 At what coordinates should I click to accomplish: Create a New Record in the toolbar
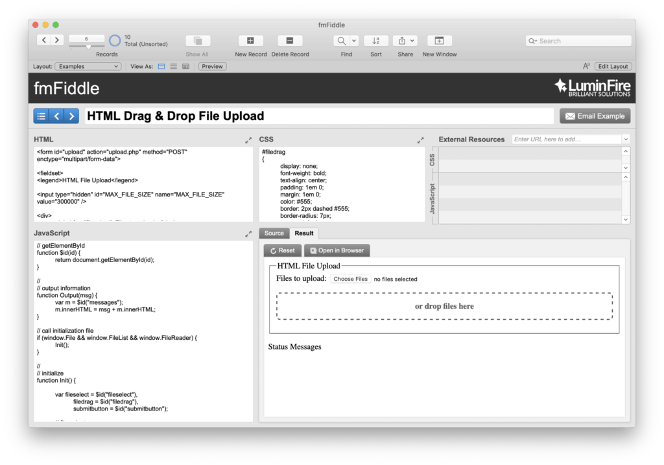click(250, 41)
